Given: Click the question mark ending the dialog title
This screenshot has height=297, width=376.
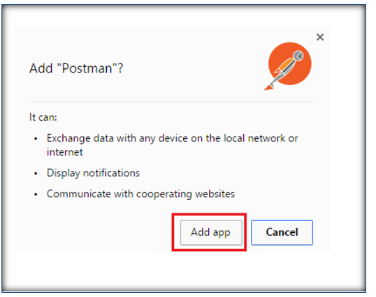Looking at the screenshot, I should [x=120, y=68].
